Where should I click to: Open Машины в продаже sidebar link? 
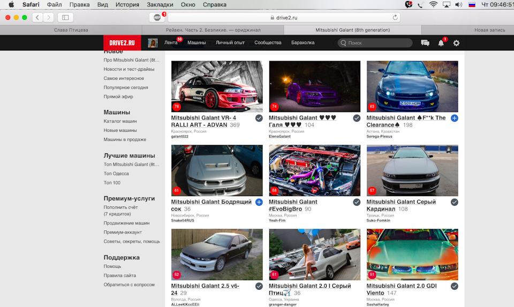point(125,139)
